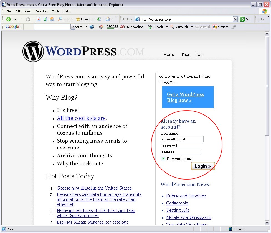This screenshot has height=233, width=271.
Task: Open the Testing Ads link
Action: point(178,210)
